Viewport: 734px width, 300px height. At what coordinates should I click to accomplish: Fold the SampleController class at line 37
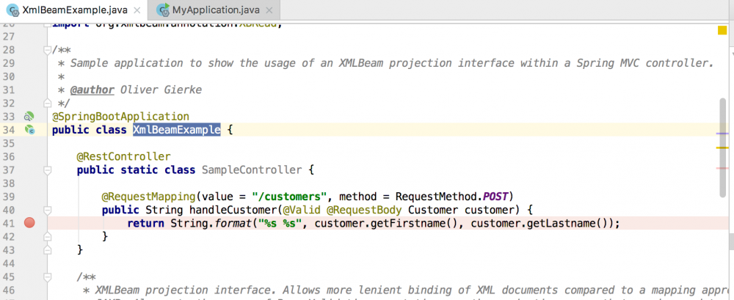pyautogui.click(x=48, y=170)
